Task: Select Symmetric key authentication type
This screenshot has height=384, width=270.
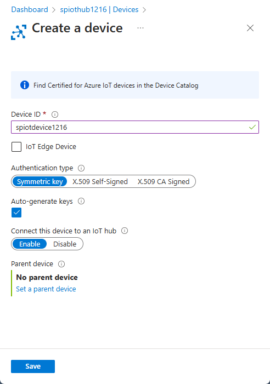Action: point(40,181)
